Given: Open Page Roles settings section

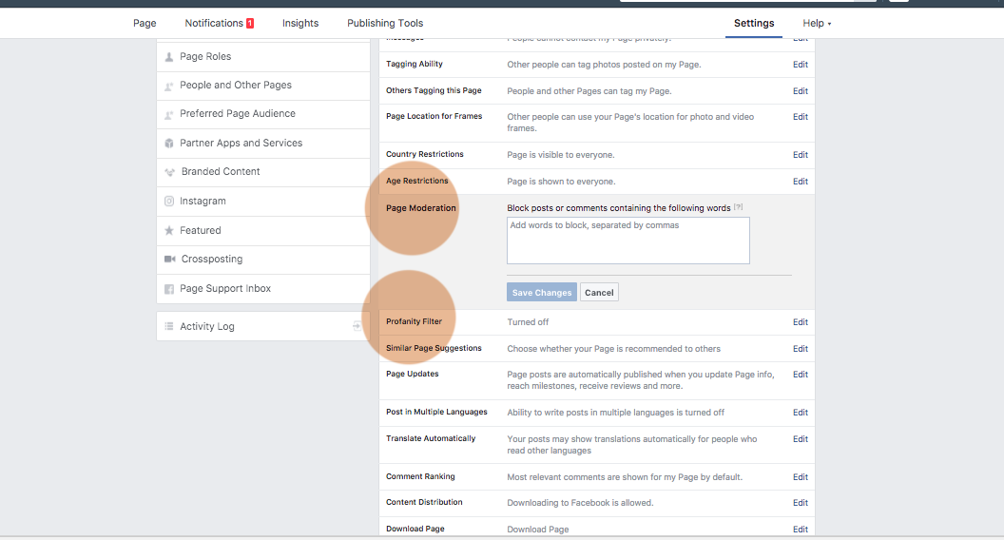Looking at the screenshot, I should pos(263,57).
